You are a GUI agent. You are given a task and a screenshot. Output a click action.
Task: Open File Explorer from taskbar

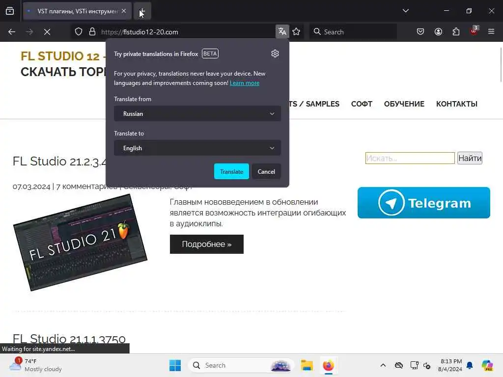point(307,365)
